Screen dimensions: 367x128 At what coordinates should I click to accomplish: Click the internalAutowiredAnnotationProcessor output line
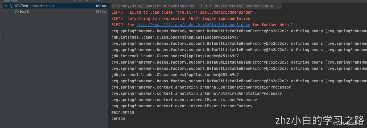point(197,93)
